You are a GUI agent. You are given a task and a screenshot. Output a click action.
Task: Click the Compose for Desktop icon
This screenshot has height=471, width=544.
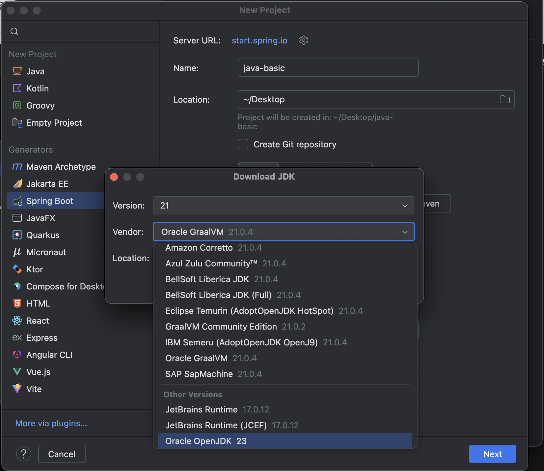point(17,286)
